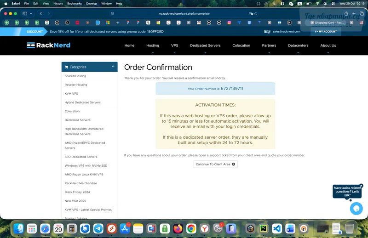This screenshot has height=238, width=368.
Task: Collapse the Categories panel chevron
Action: pyautogui.click(x=113, y=67)
